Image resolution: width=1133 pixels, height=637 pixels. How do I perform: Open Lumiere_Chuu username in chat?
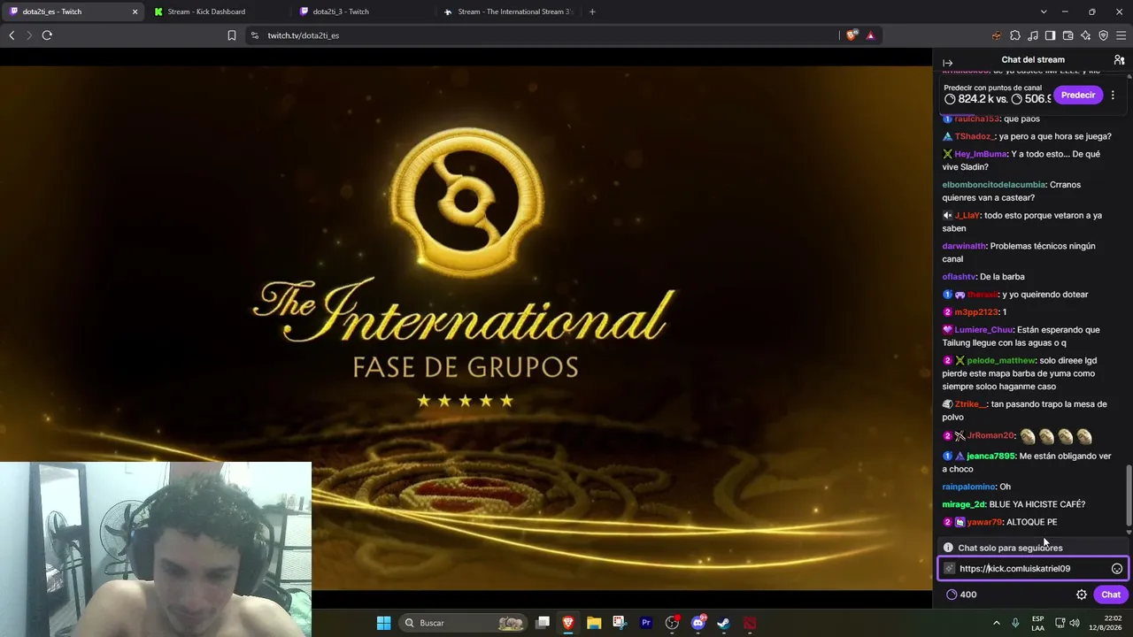(x=983, y=330)
